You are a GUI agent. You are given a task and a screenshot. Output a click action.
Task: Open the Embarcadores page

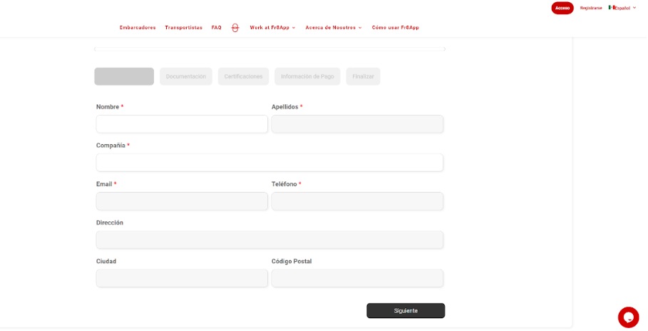pos(138,28)
